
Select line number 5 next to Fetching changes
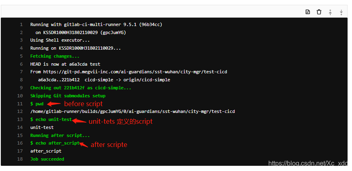coord(21,56)
